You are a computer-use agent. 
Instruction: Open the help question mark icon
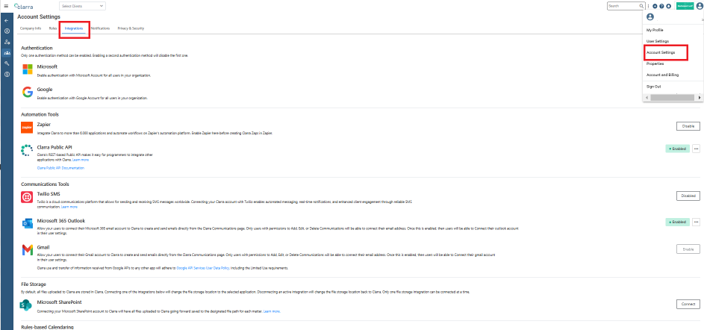(661, 6)
